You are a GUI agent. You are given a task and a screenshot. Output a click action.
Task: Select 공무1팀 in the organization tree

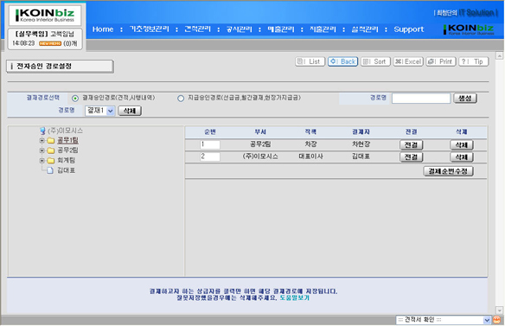67,140
